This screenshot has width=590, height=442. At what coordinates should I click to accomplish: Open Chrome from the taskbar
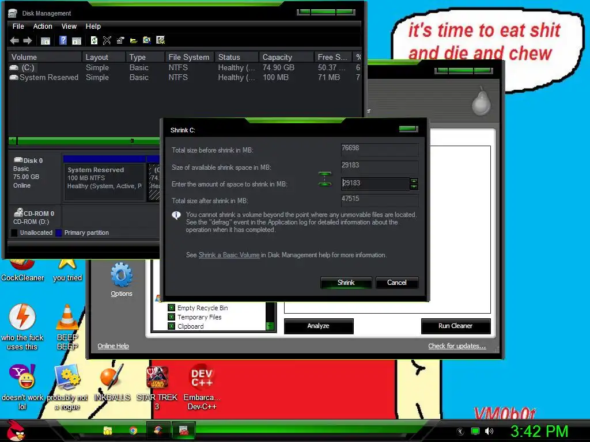(133, 430)
